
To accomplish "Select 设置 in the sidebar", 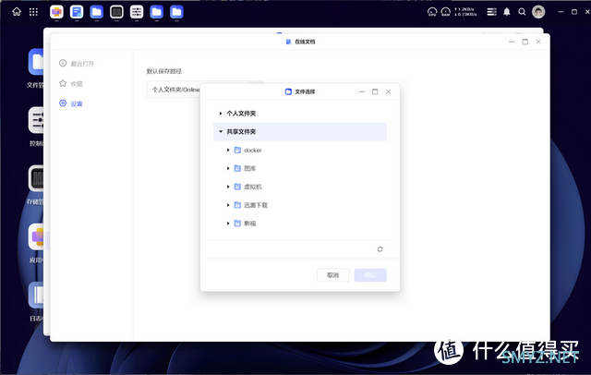I will [x=71, y=103].
